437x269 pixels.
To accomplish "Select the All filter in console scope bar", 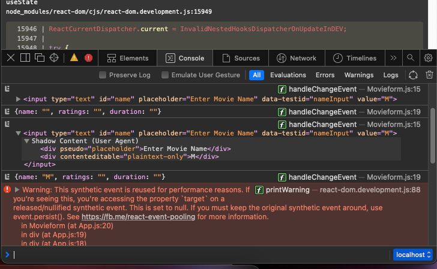I will click(x=256, y=75).
